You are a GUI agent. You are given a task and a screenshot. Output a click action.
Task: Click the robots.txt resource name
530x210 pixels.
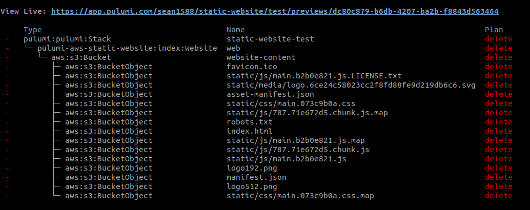coord(250,122)
